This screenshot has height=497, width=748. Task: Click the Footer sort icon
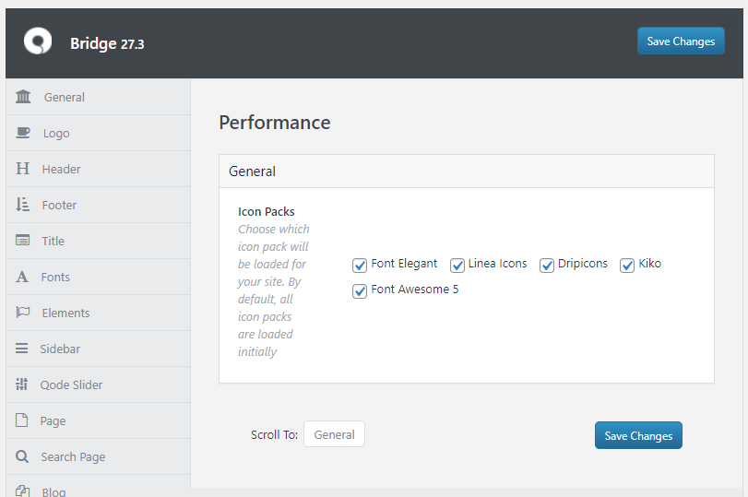pyautogui.click(x=22, y=205)
